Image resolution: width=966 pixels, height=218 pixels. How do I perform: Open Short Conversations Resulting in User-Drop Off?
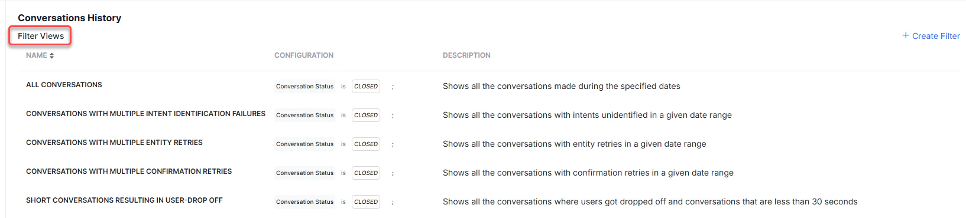tap(124, 200)
